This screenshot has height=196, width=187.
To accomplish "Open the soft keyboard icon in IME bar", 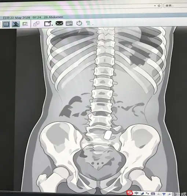I will click(x=153, y=194).
